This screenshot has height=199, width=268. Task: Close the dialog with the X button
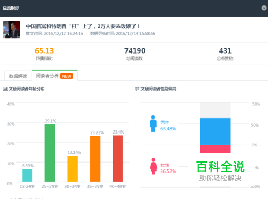coord(264,8)
